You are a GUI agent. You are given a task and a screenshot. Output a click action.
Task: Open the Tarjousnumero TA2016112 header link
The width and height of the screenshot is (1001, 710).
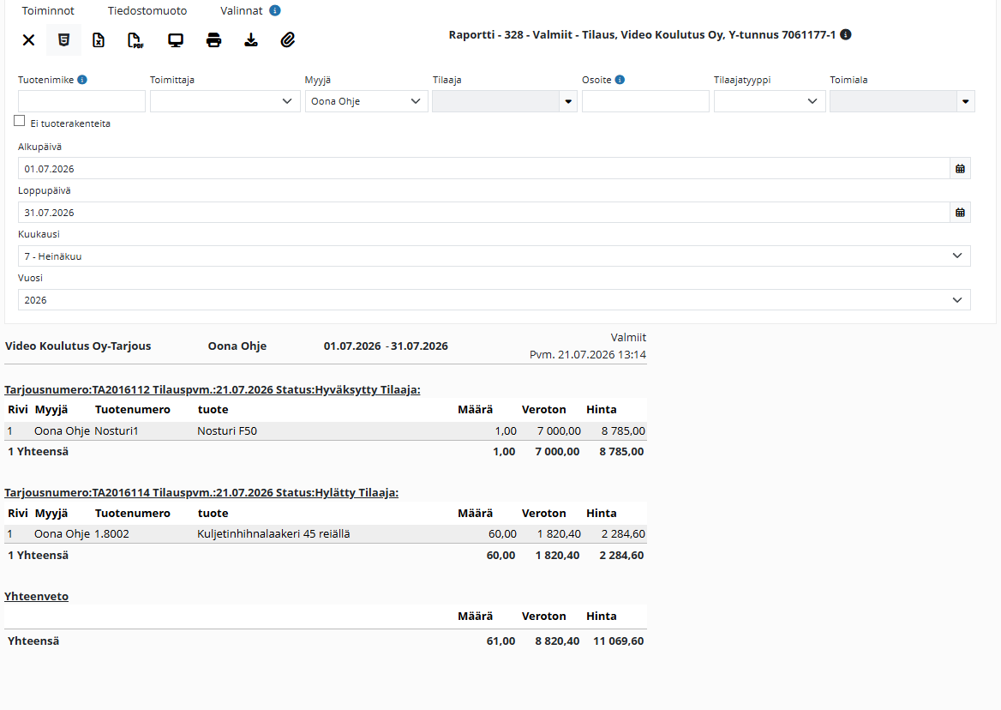click(212, 389)
